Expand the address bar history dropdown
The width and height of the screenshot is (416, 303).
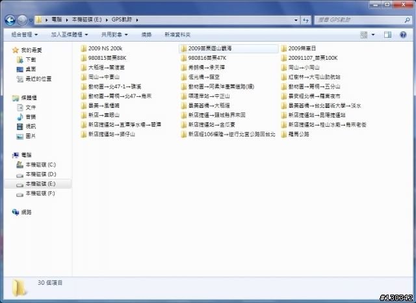296,20
